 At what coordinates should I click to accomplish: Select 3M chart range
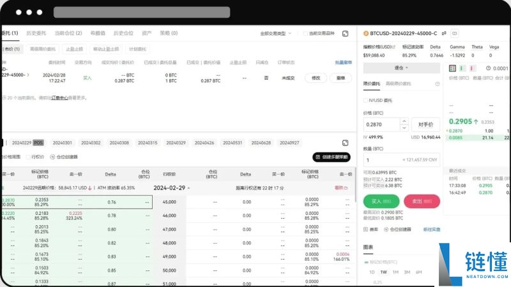point(407,272)
